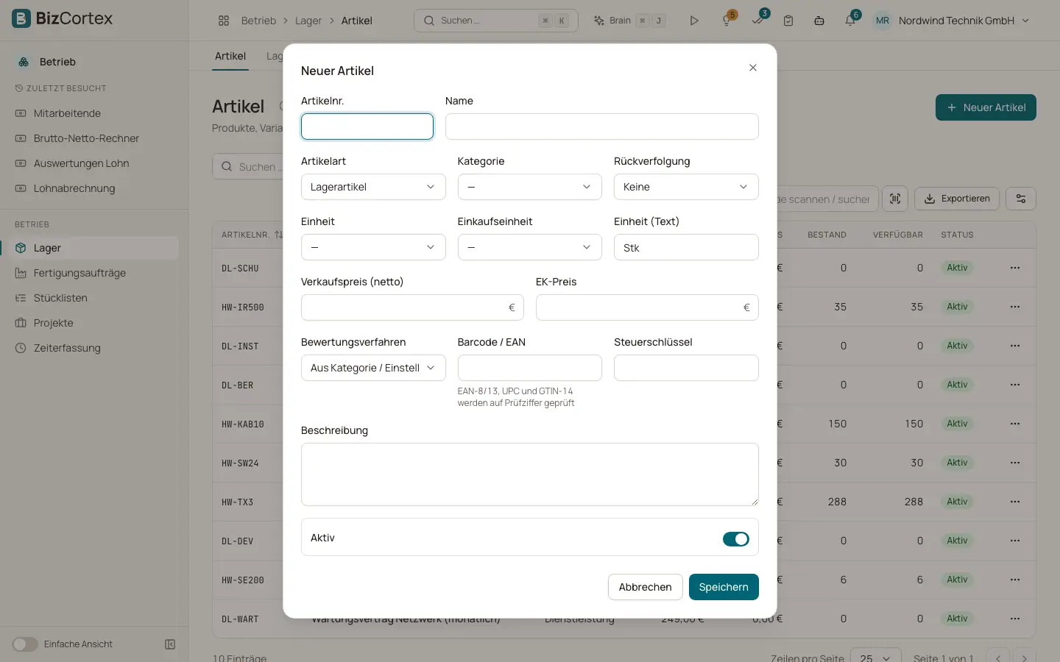The image size is (1060, 662).
Task: Open the play/run icon in top bar
Action: point(694,21)
